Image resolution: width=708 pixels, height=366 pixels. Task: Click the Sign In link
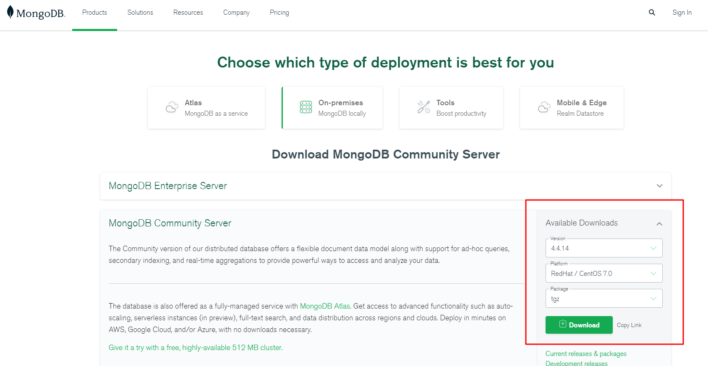(x=682, y=13)
